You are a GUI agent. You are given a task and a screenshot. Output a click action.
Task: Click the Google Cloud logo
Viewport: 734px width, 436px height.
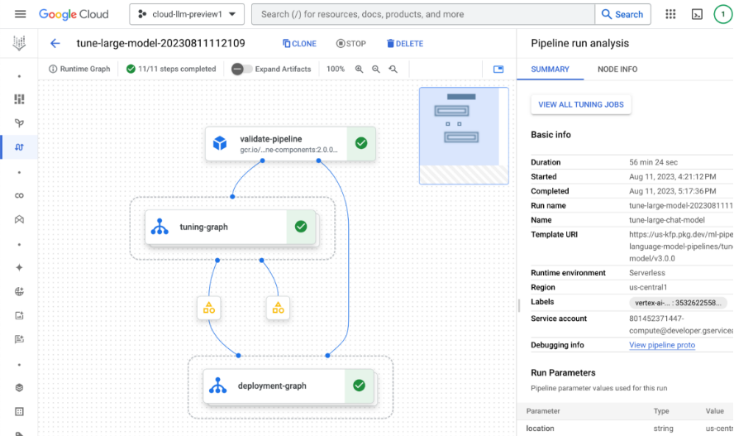coord(74,14)
